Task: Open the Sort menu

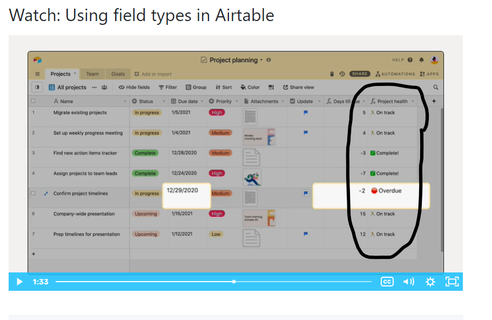Action: 224,88
